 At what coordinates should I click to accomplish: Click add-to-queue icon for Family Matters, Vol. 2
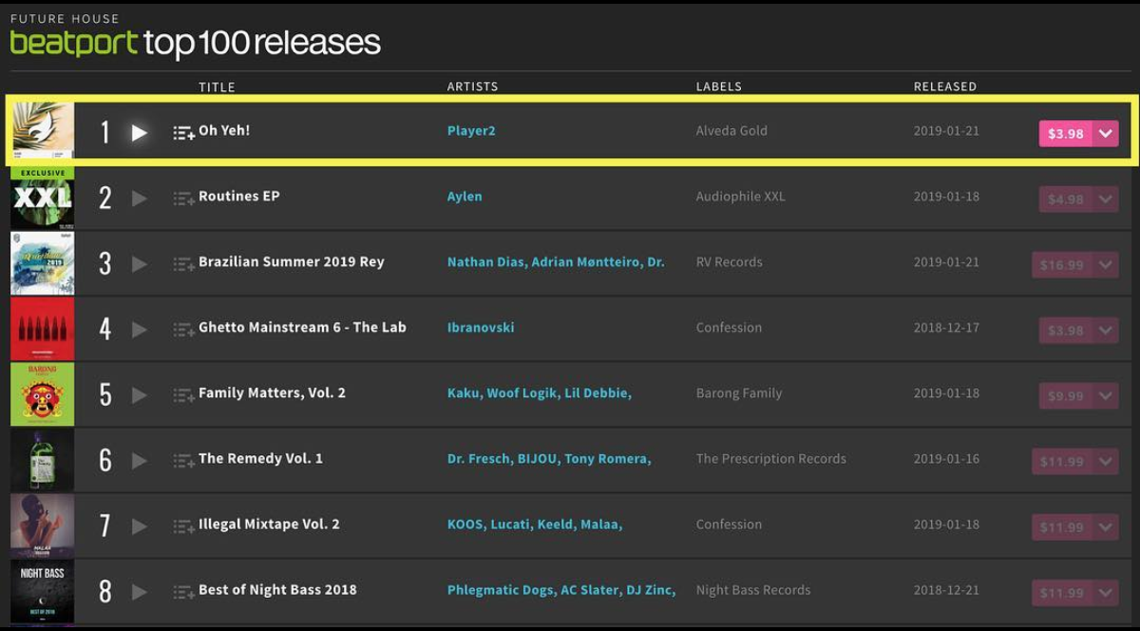[x=183, y=395]
